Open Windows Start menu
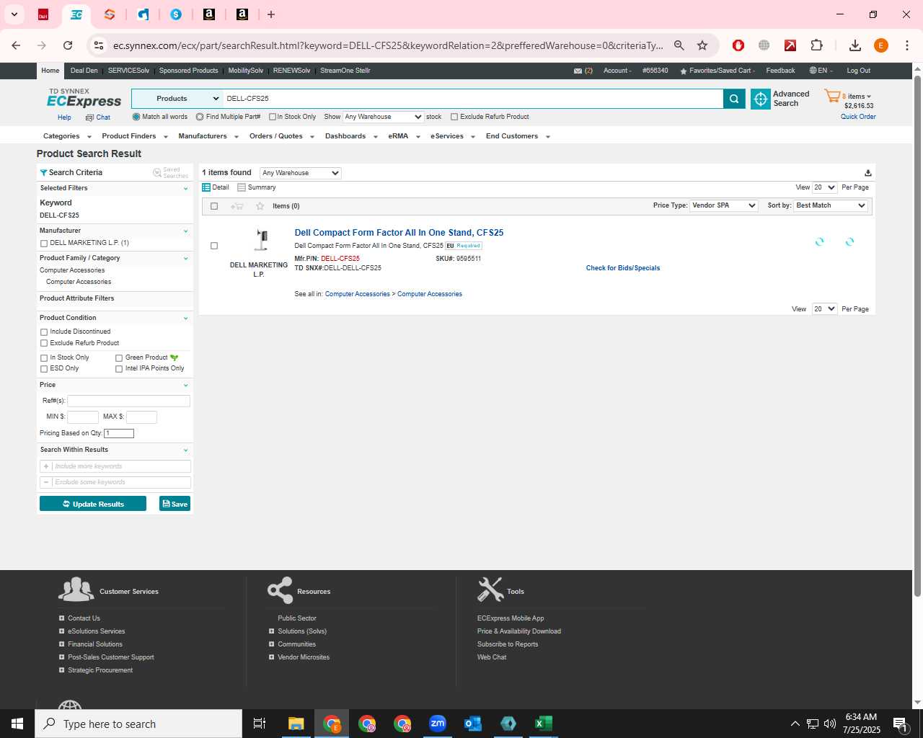 pyautogui.click(x=17, y=724)
